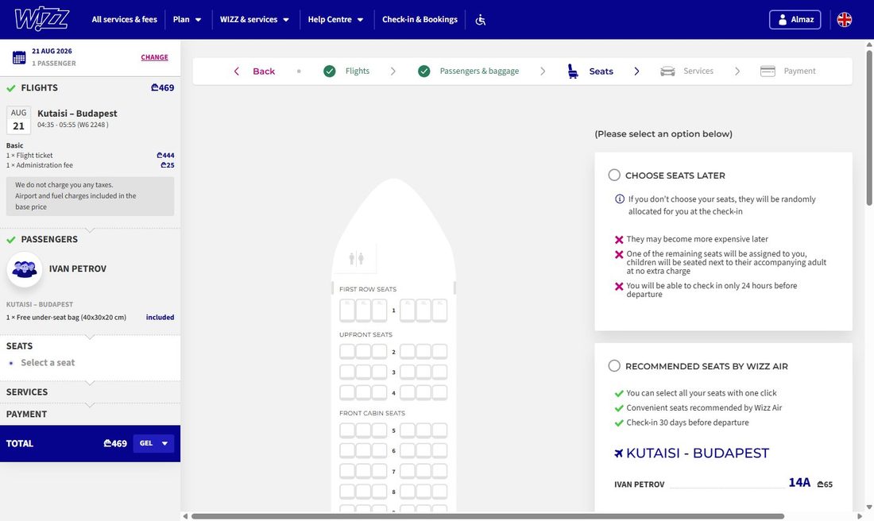Click the UK flag language icon
Image resolution: width=874 pixels, height=521 pixels.
point(845,20)
